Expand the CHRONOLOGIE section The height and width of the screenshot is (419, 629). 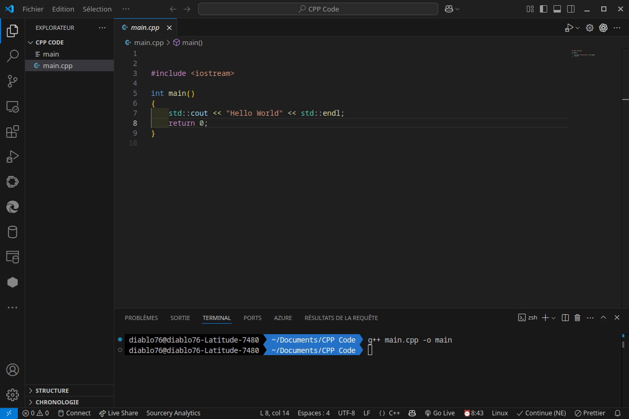(57, 402)
